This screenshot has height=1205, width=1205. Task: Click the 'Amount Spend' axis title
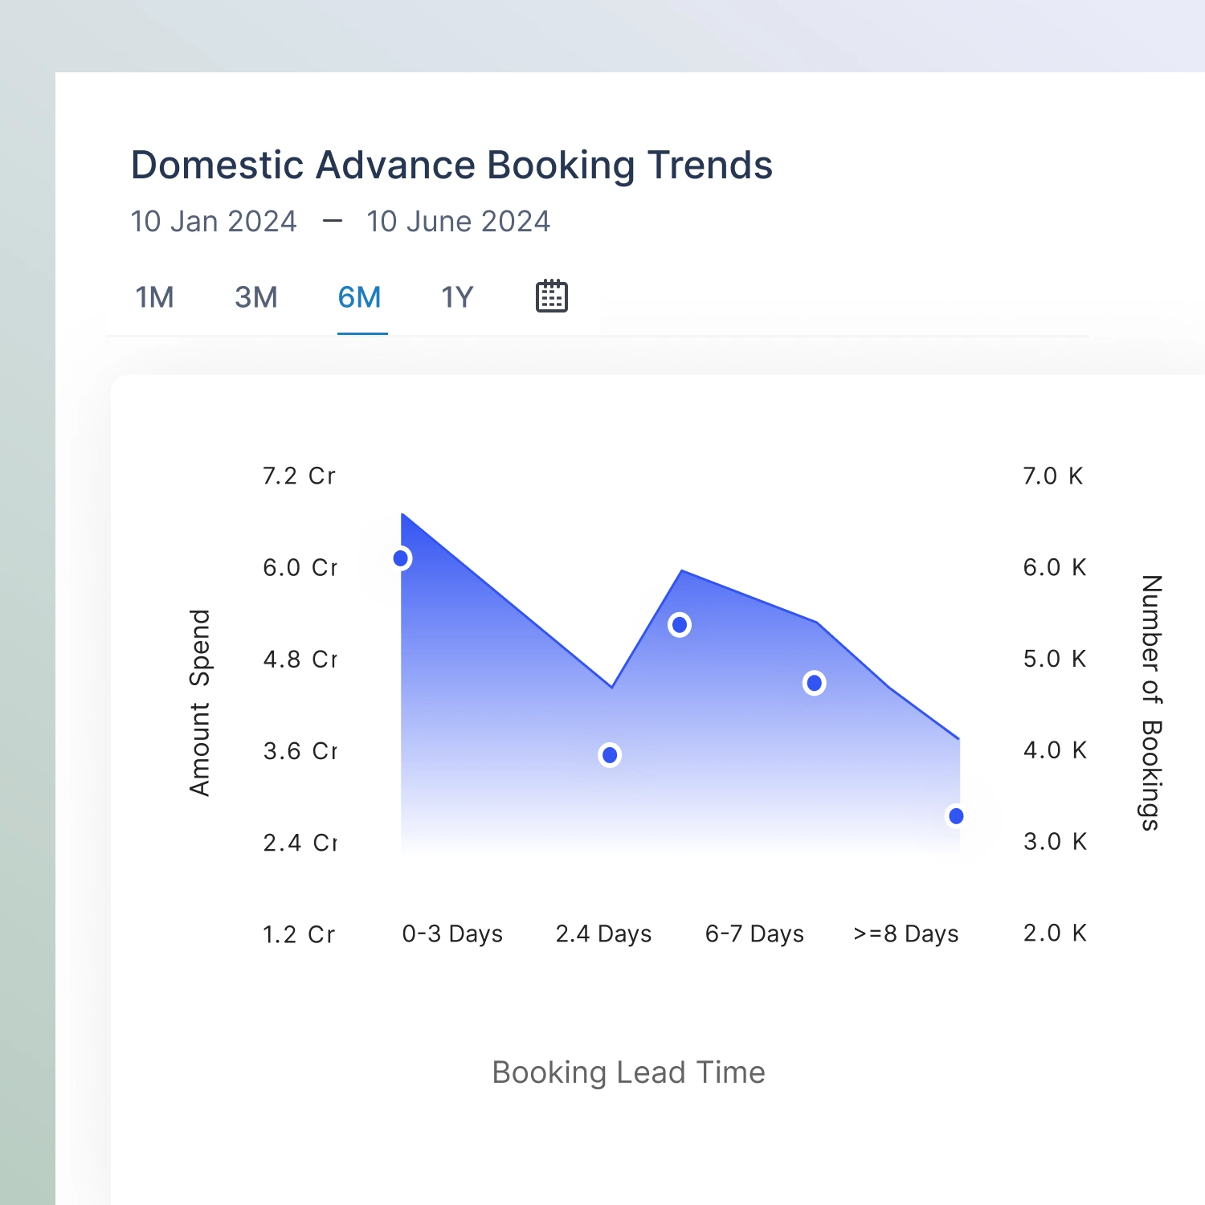pyautogui.click(x=200, y=703)
